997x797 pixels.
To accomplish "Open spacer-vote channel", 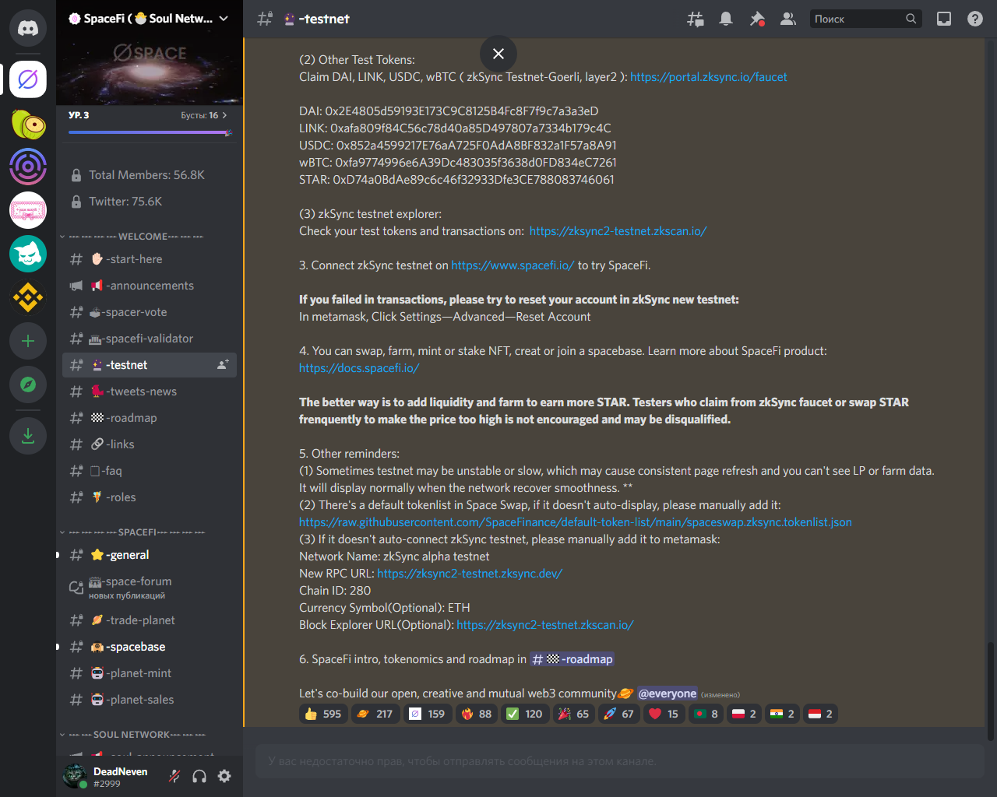I will click(x=150, y=312).
